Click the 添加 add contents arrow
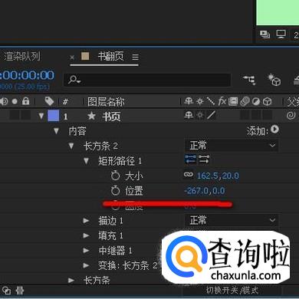The image size is (299, 299). pyautogui.click(x=274, y=129)
